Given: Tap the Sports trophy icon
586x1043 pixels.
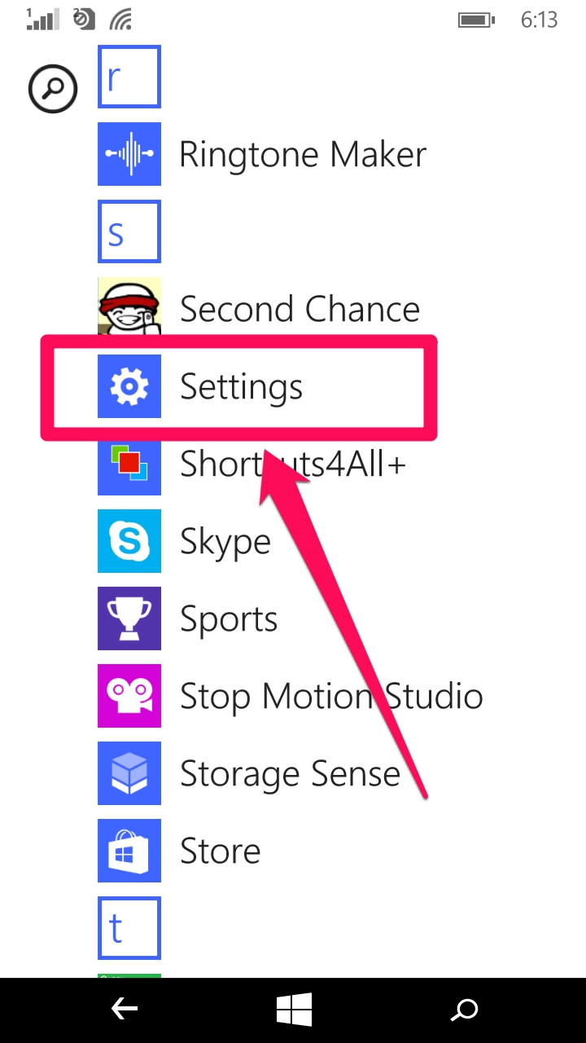Looking at the screenshot, I should click(129, 618).
